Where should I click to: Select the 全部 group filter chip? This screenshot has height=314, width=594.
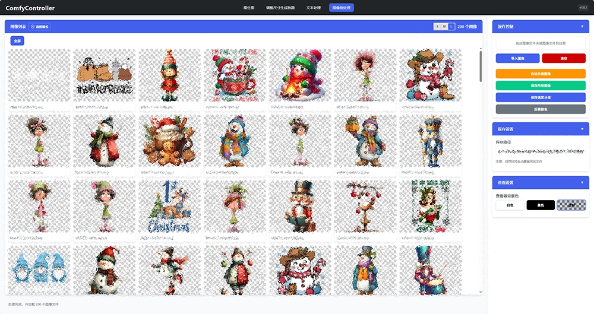[17, 41]
